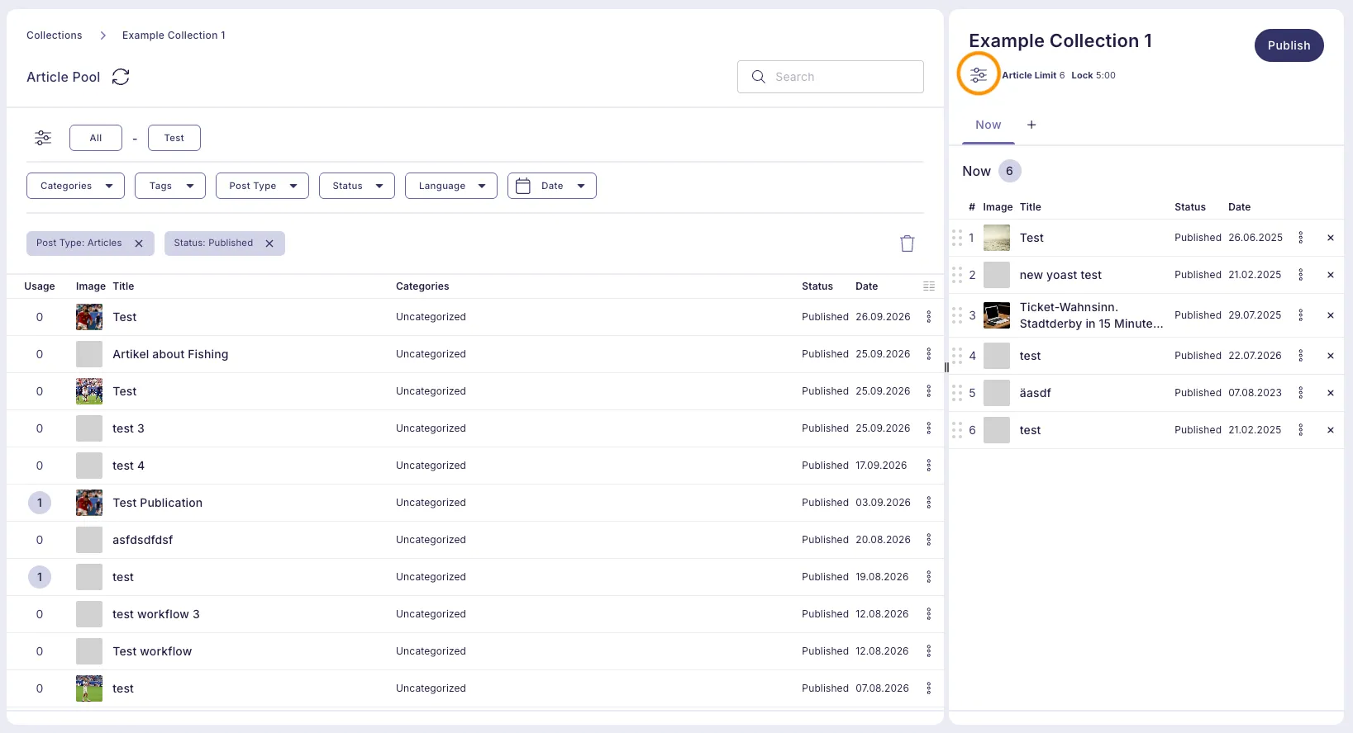Open options for collection item äasdf
1353x733 pixels.
pos(1301,393)
